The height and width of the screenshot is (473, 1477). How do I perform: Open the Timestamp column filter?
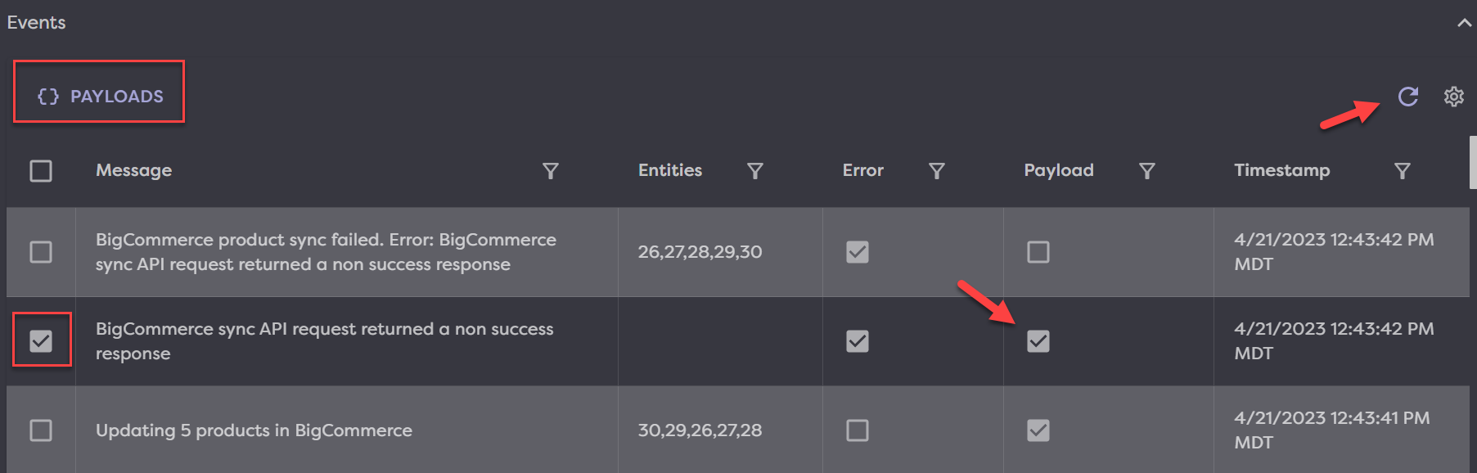pyautogui.click(x=1403, y=171)
